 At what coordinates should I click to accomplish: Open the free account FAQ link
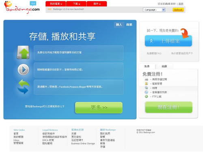pos(154,53)
